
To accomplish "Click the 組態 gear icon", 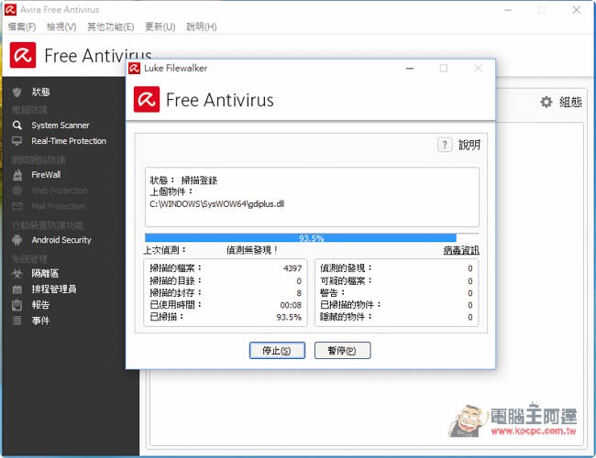I will click(546, 102).
